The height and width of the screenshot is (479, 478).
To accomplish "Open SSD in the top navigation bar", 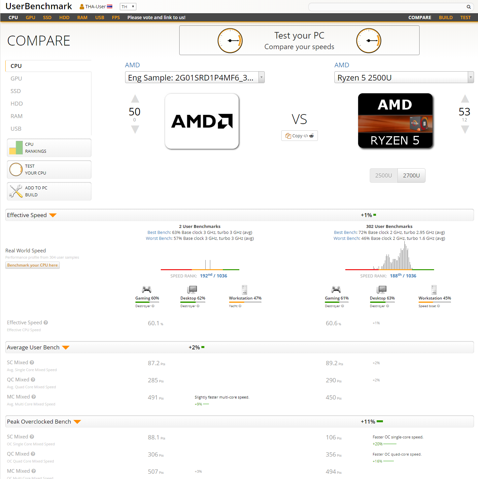I will (x=47, y=17).
